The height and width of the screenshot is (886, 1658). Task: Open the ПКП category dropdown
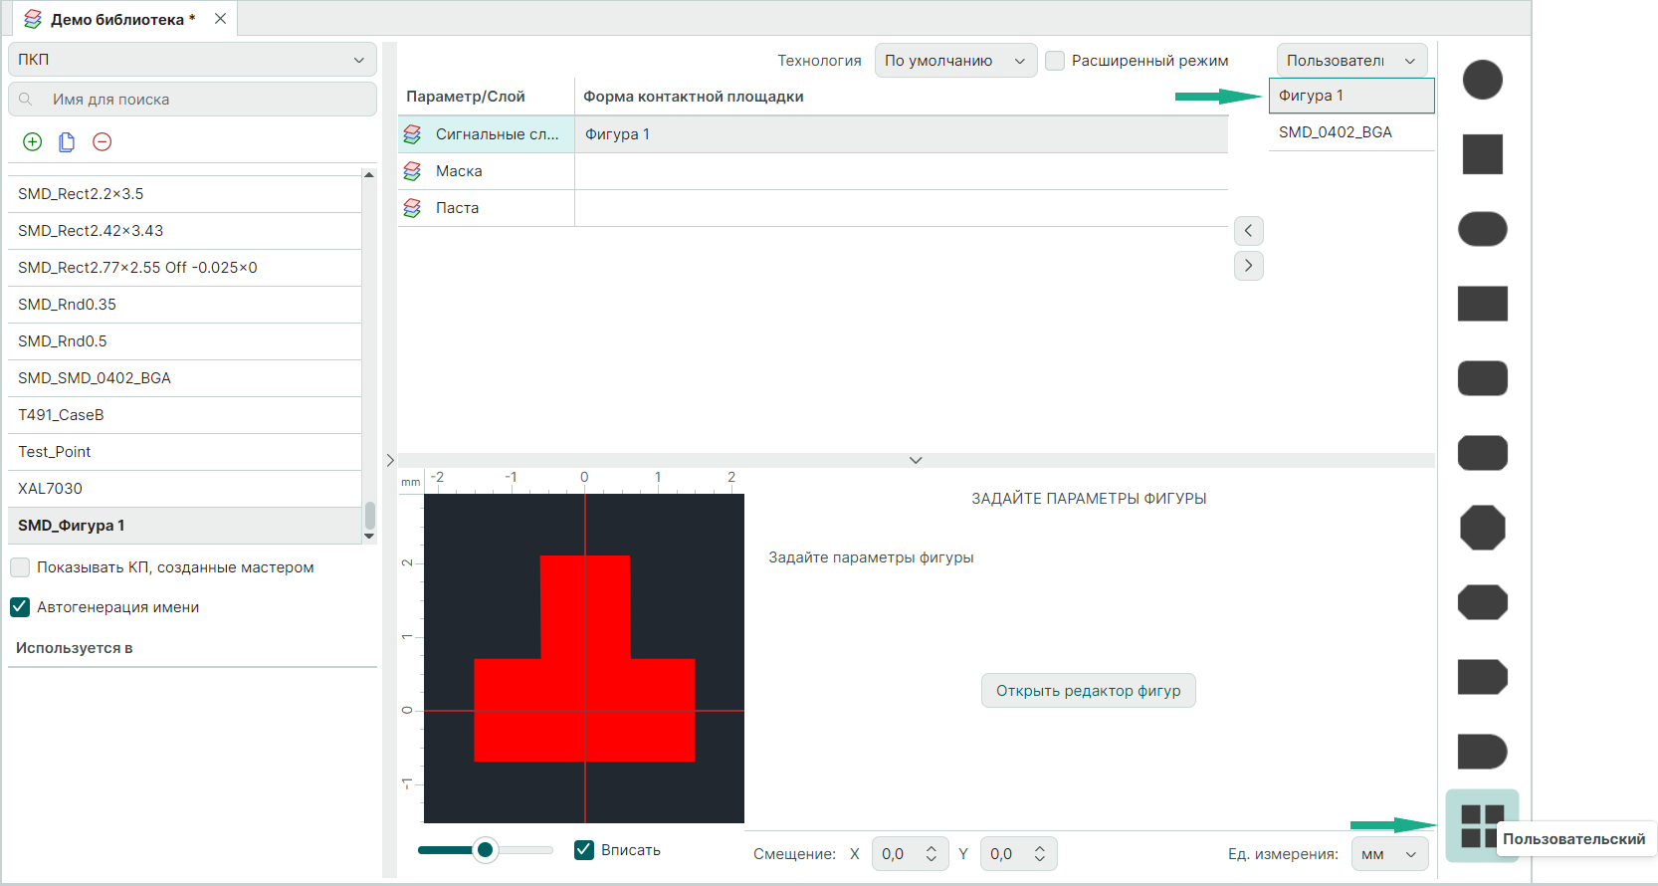coord(192,60)
